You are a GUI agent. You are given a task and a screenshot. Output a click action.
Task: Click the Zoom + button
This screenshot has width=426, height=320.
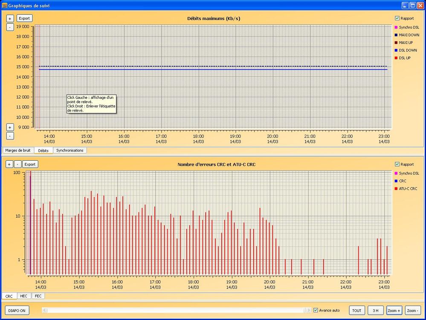point(394,311)
